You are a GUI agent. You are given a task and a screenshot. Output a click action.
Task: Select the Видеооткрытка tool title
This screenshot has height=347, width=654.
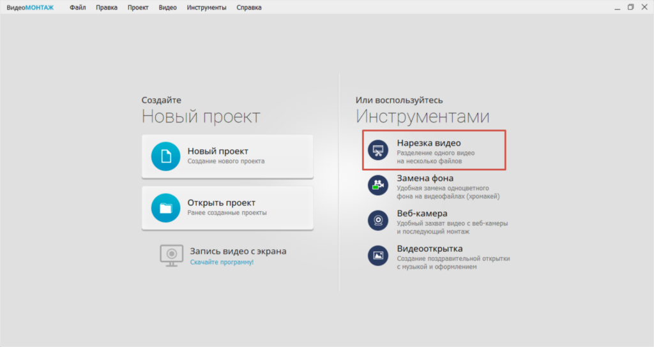pyautogui.click(x=430, y=249)
